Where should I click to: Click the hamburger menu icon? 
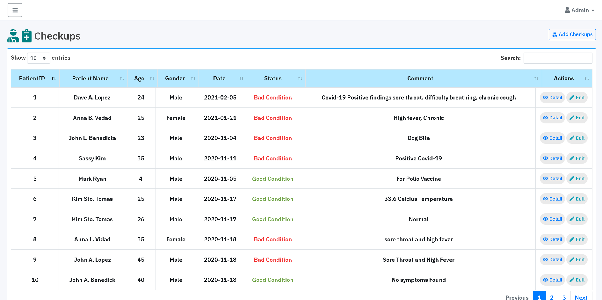pos(15,10)
